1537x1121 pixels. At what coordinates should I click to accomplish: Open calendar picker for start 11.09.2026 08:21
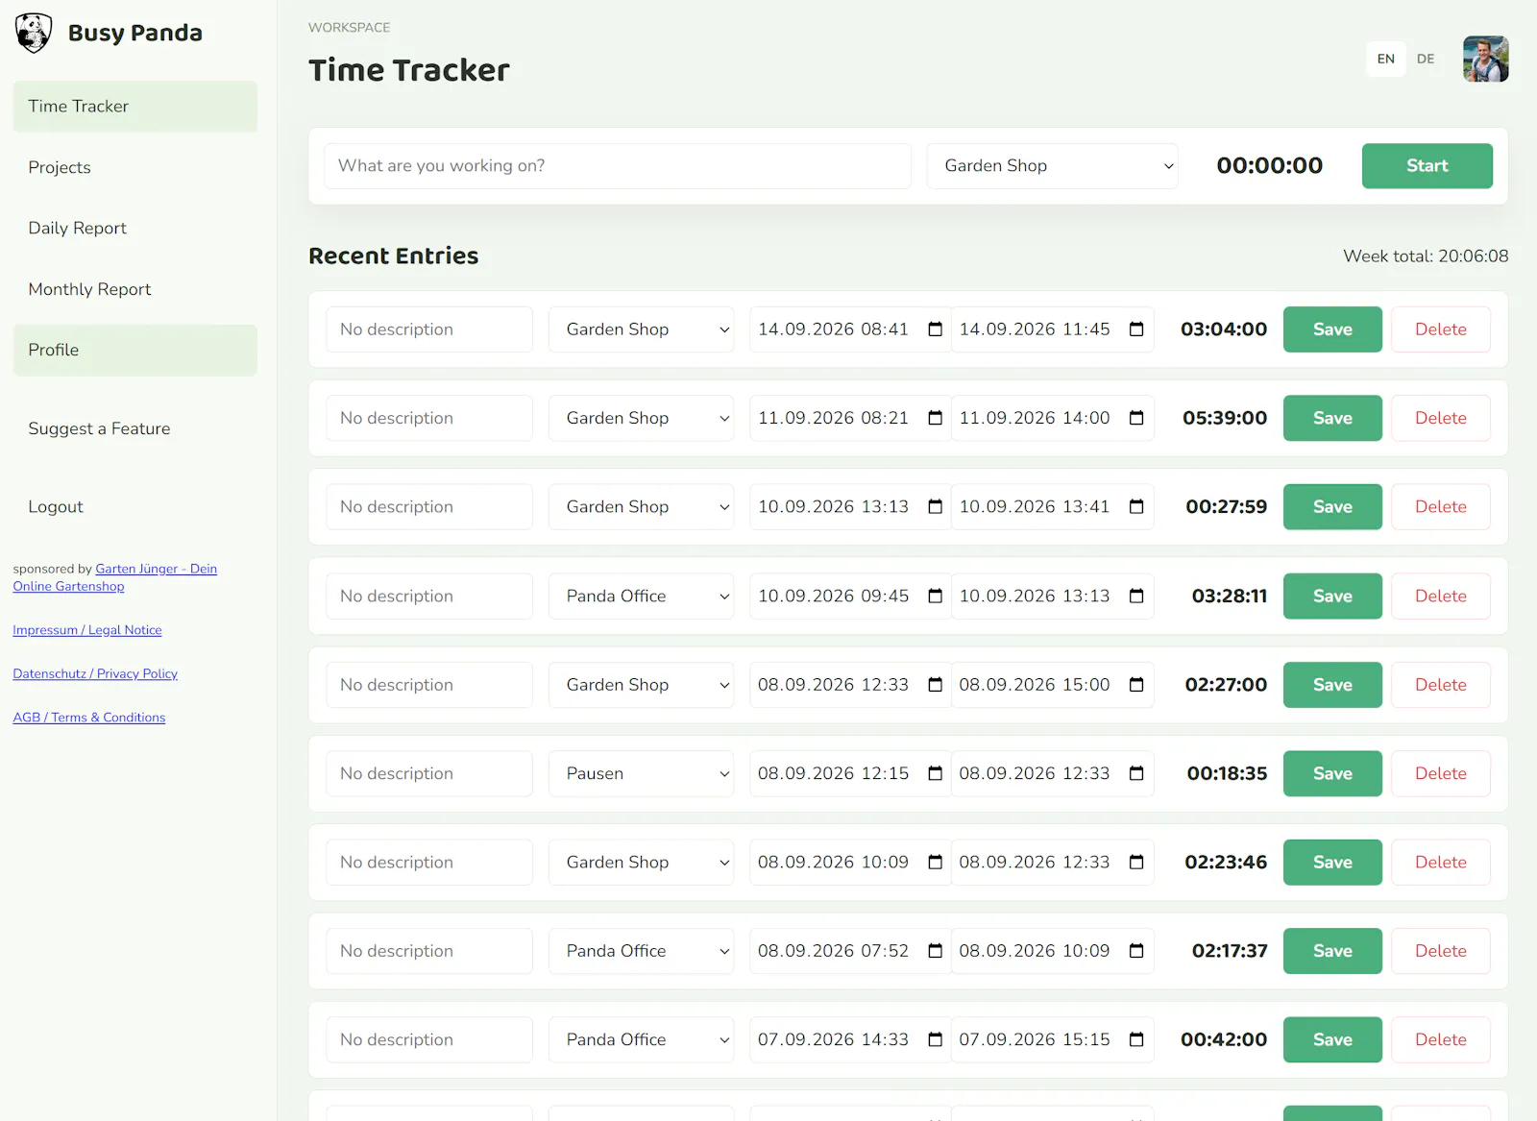[935, 418]
